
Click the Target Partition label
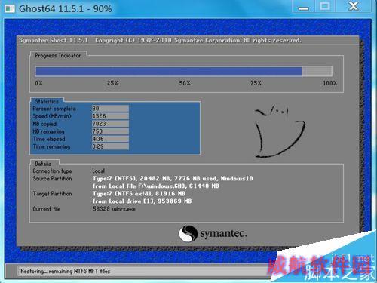52,193
